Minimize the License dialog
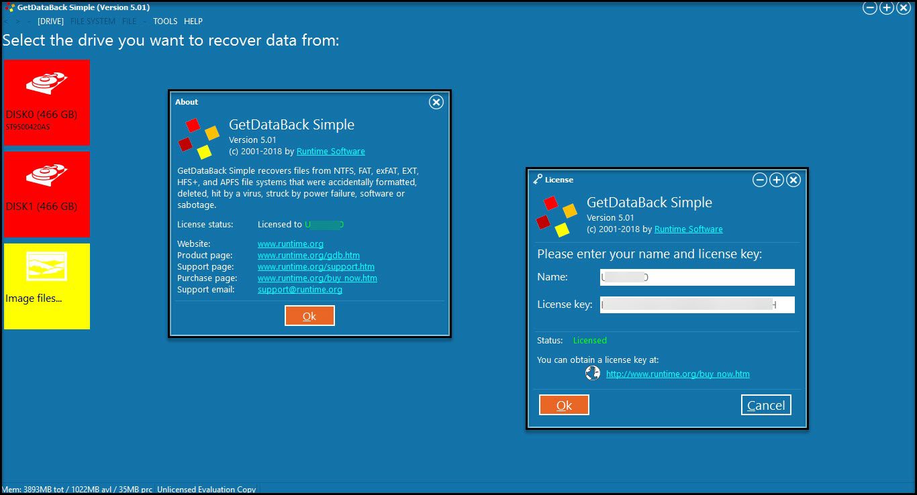The width and height of the screenshot is (917, 495). [x=760, y=180]
